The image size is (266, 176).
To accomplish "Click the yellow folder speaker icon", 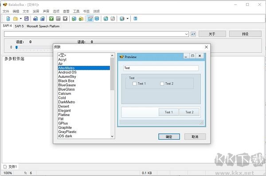I will (x=81, y=19).
